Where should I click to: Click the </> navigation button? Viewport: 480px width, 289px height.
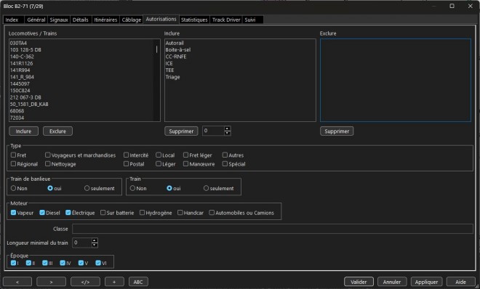(x=85, y=282)
